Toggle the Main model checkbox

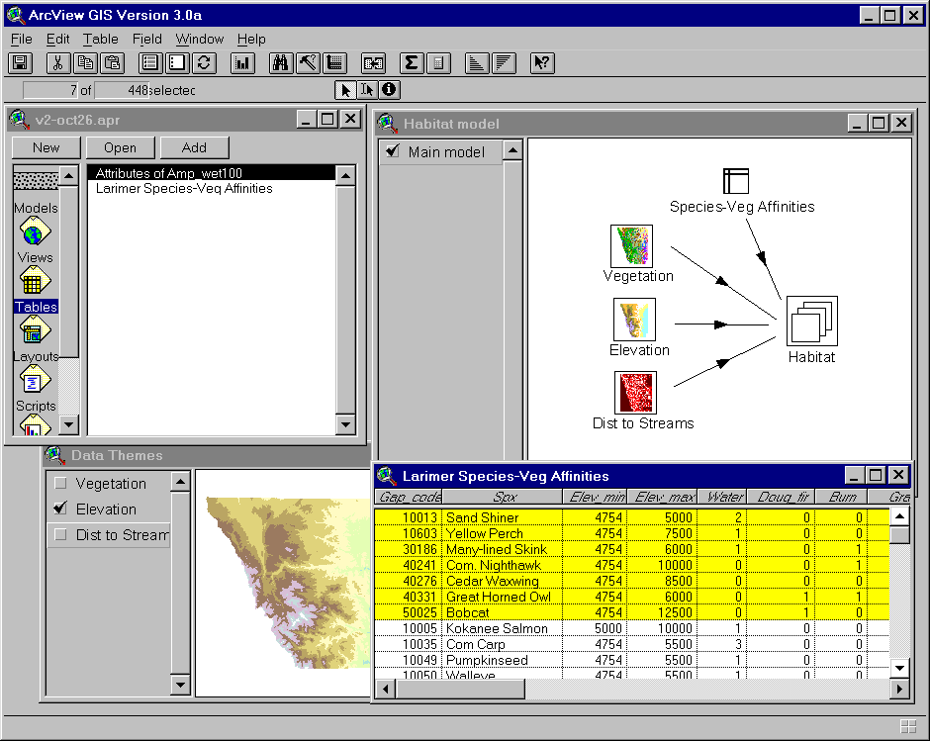click(393, 151)
